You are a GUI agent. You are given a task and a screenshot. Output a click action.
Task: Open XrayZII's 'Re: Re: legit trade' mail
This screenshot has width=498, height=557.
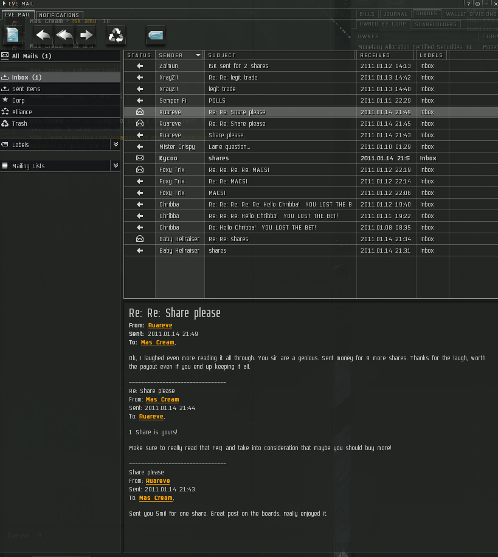coord(311,77)
